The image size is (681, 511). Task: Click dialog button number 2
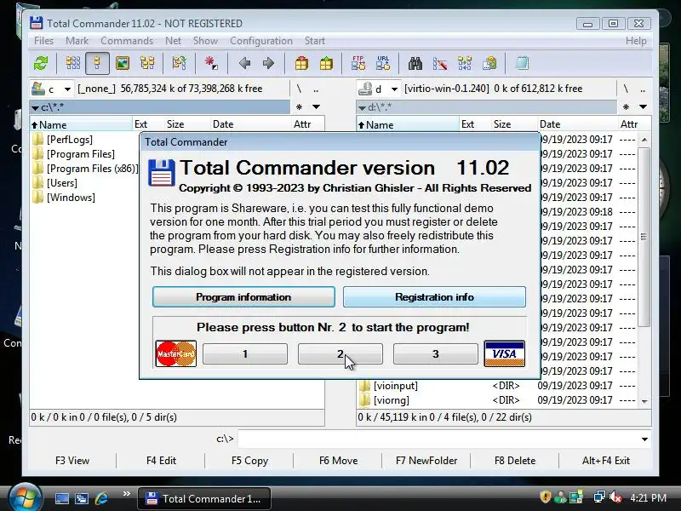pyautogui.click(x=340, y=353)
